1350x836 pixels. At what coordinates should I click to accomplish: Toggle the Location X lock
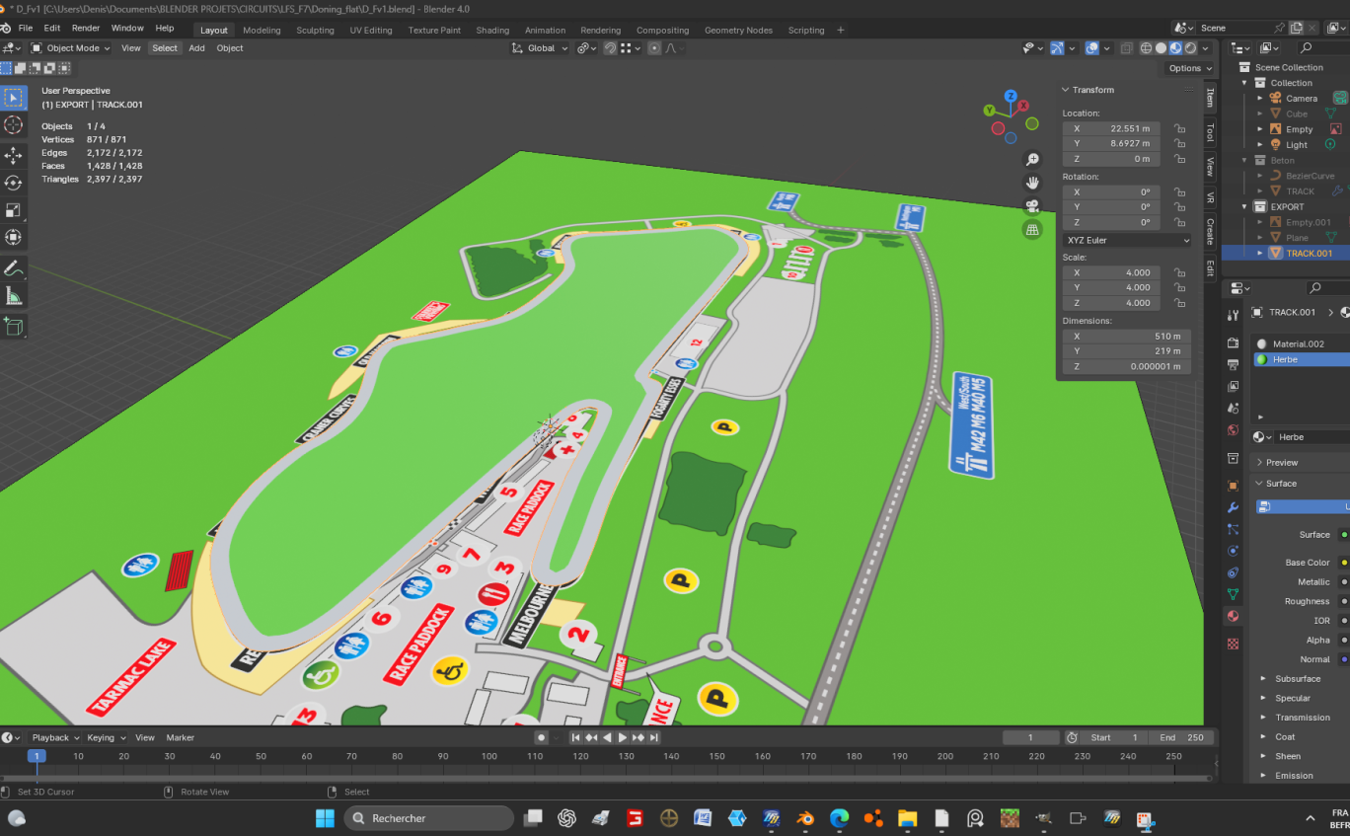click(x=1179, y=128)
